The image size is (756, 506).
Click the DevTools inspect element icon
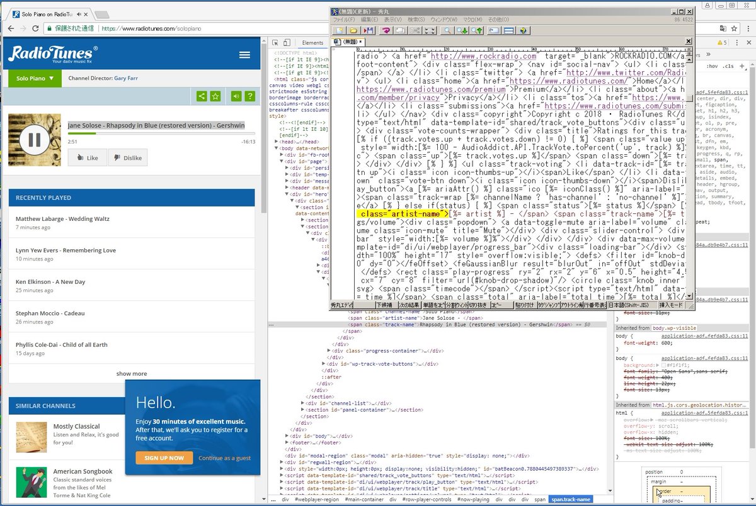tap(275, 42)
